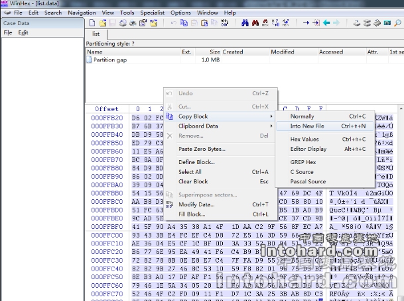Image resolution: width=404 pixels, height=301 pixels.
Task: Click the Copy Block icon in context menu
Action: pyautogui.click(x=169, y=116)
